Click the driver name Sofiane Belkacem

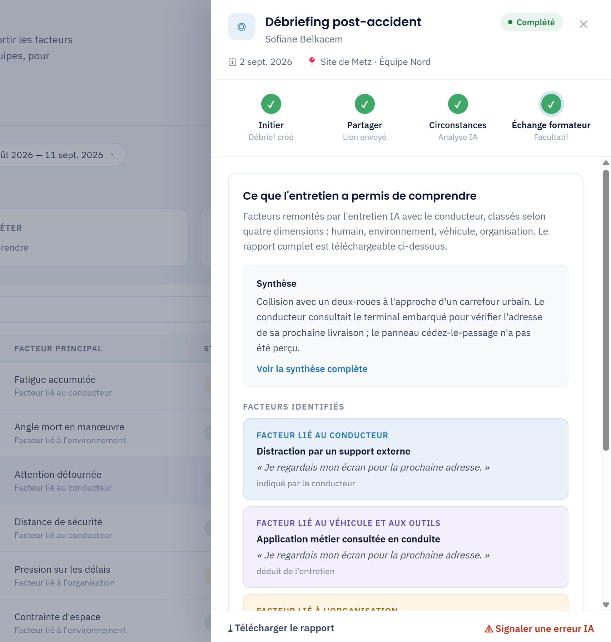[304, 39]
